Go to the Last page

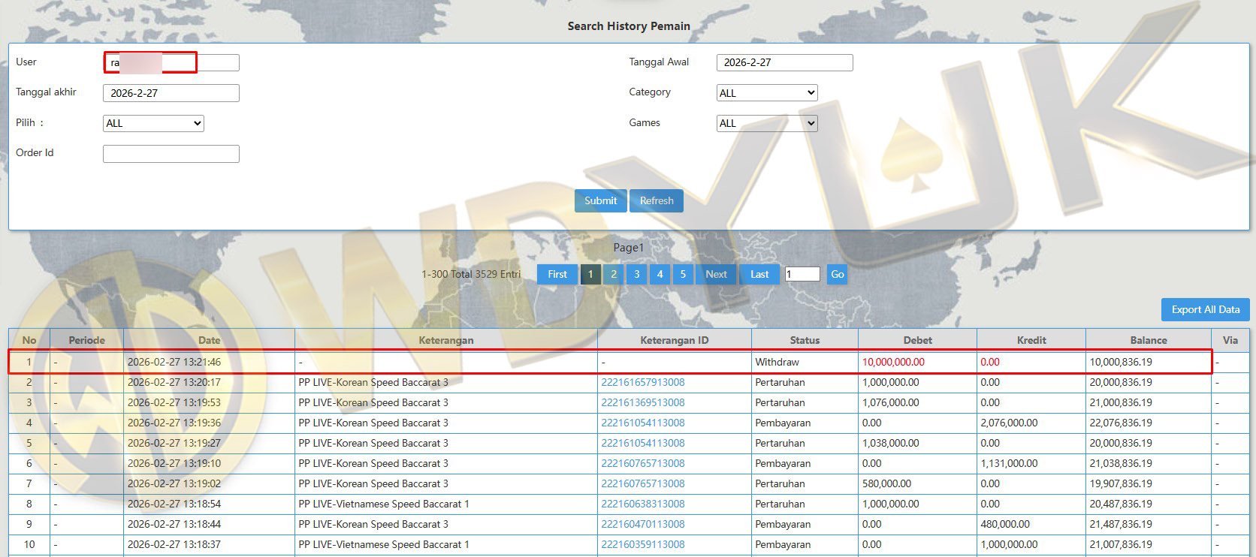point(759,274)
